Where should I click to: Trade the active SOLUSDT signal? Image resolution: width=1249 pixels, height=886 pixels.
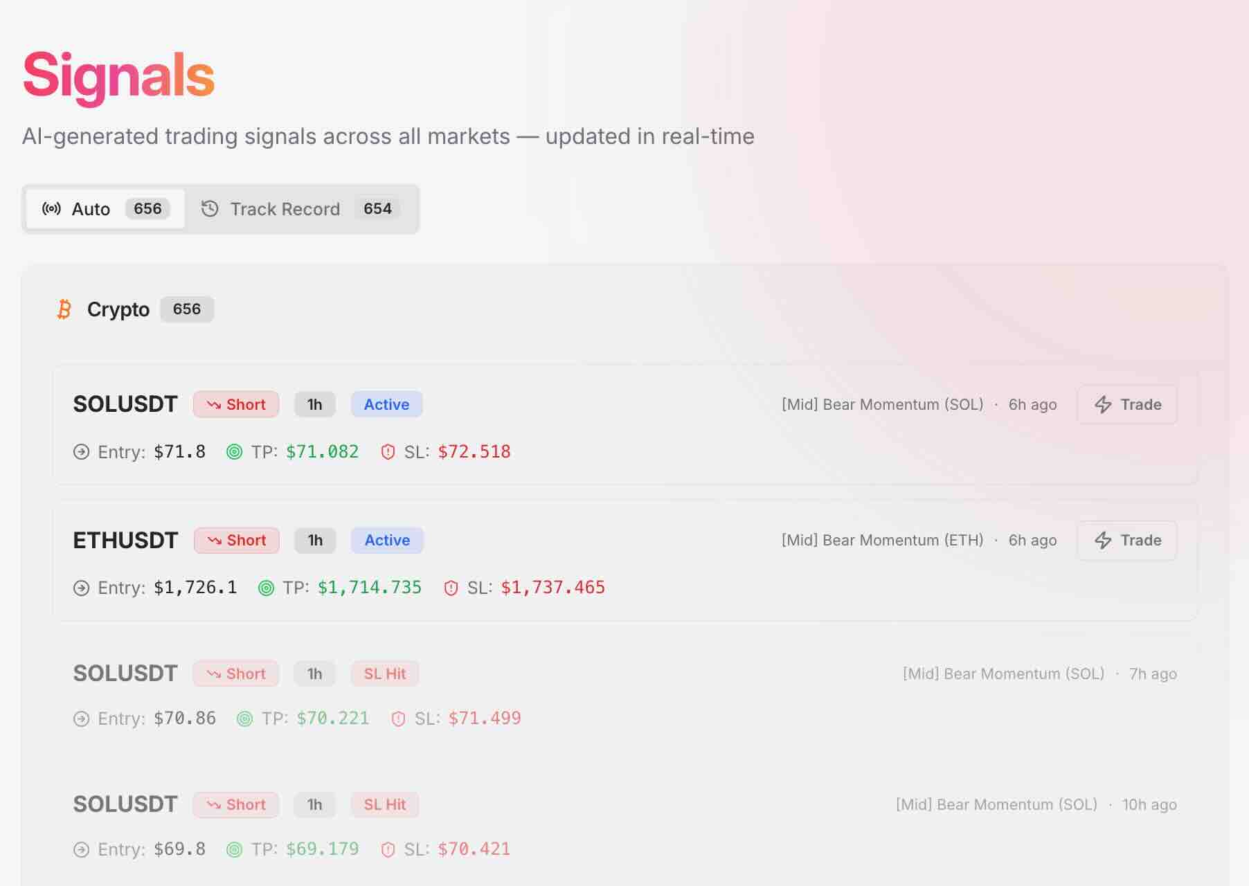tap(1127, 405)
